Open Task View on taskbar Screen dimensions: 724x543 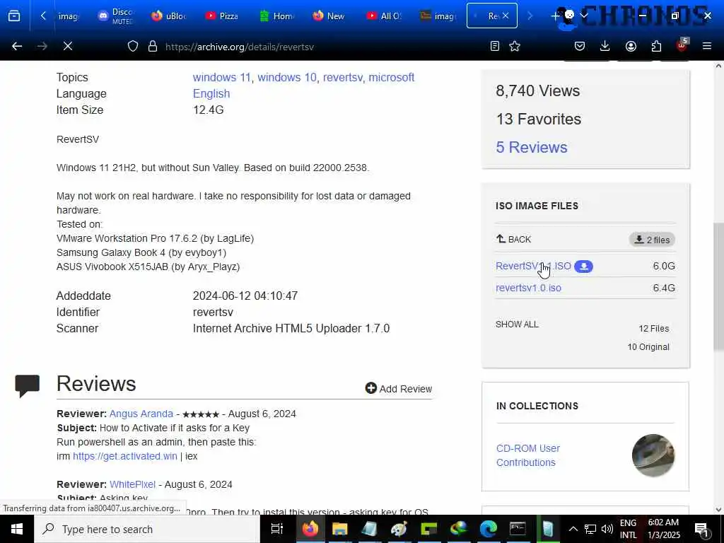pyautogui.click(x=277, y=529)
